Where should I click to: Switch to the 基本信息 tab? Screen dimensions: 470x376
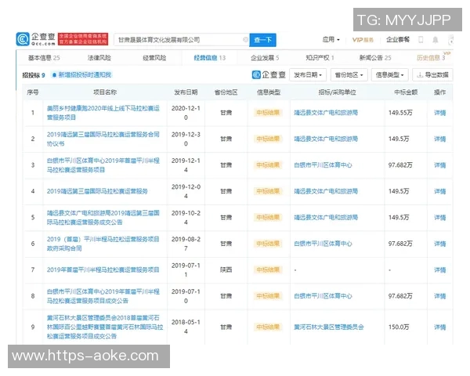point(44,57)
